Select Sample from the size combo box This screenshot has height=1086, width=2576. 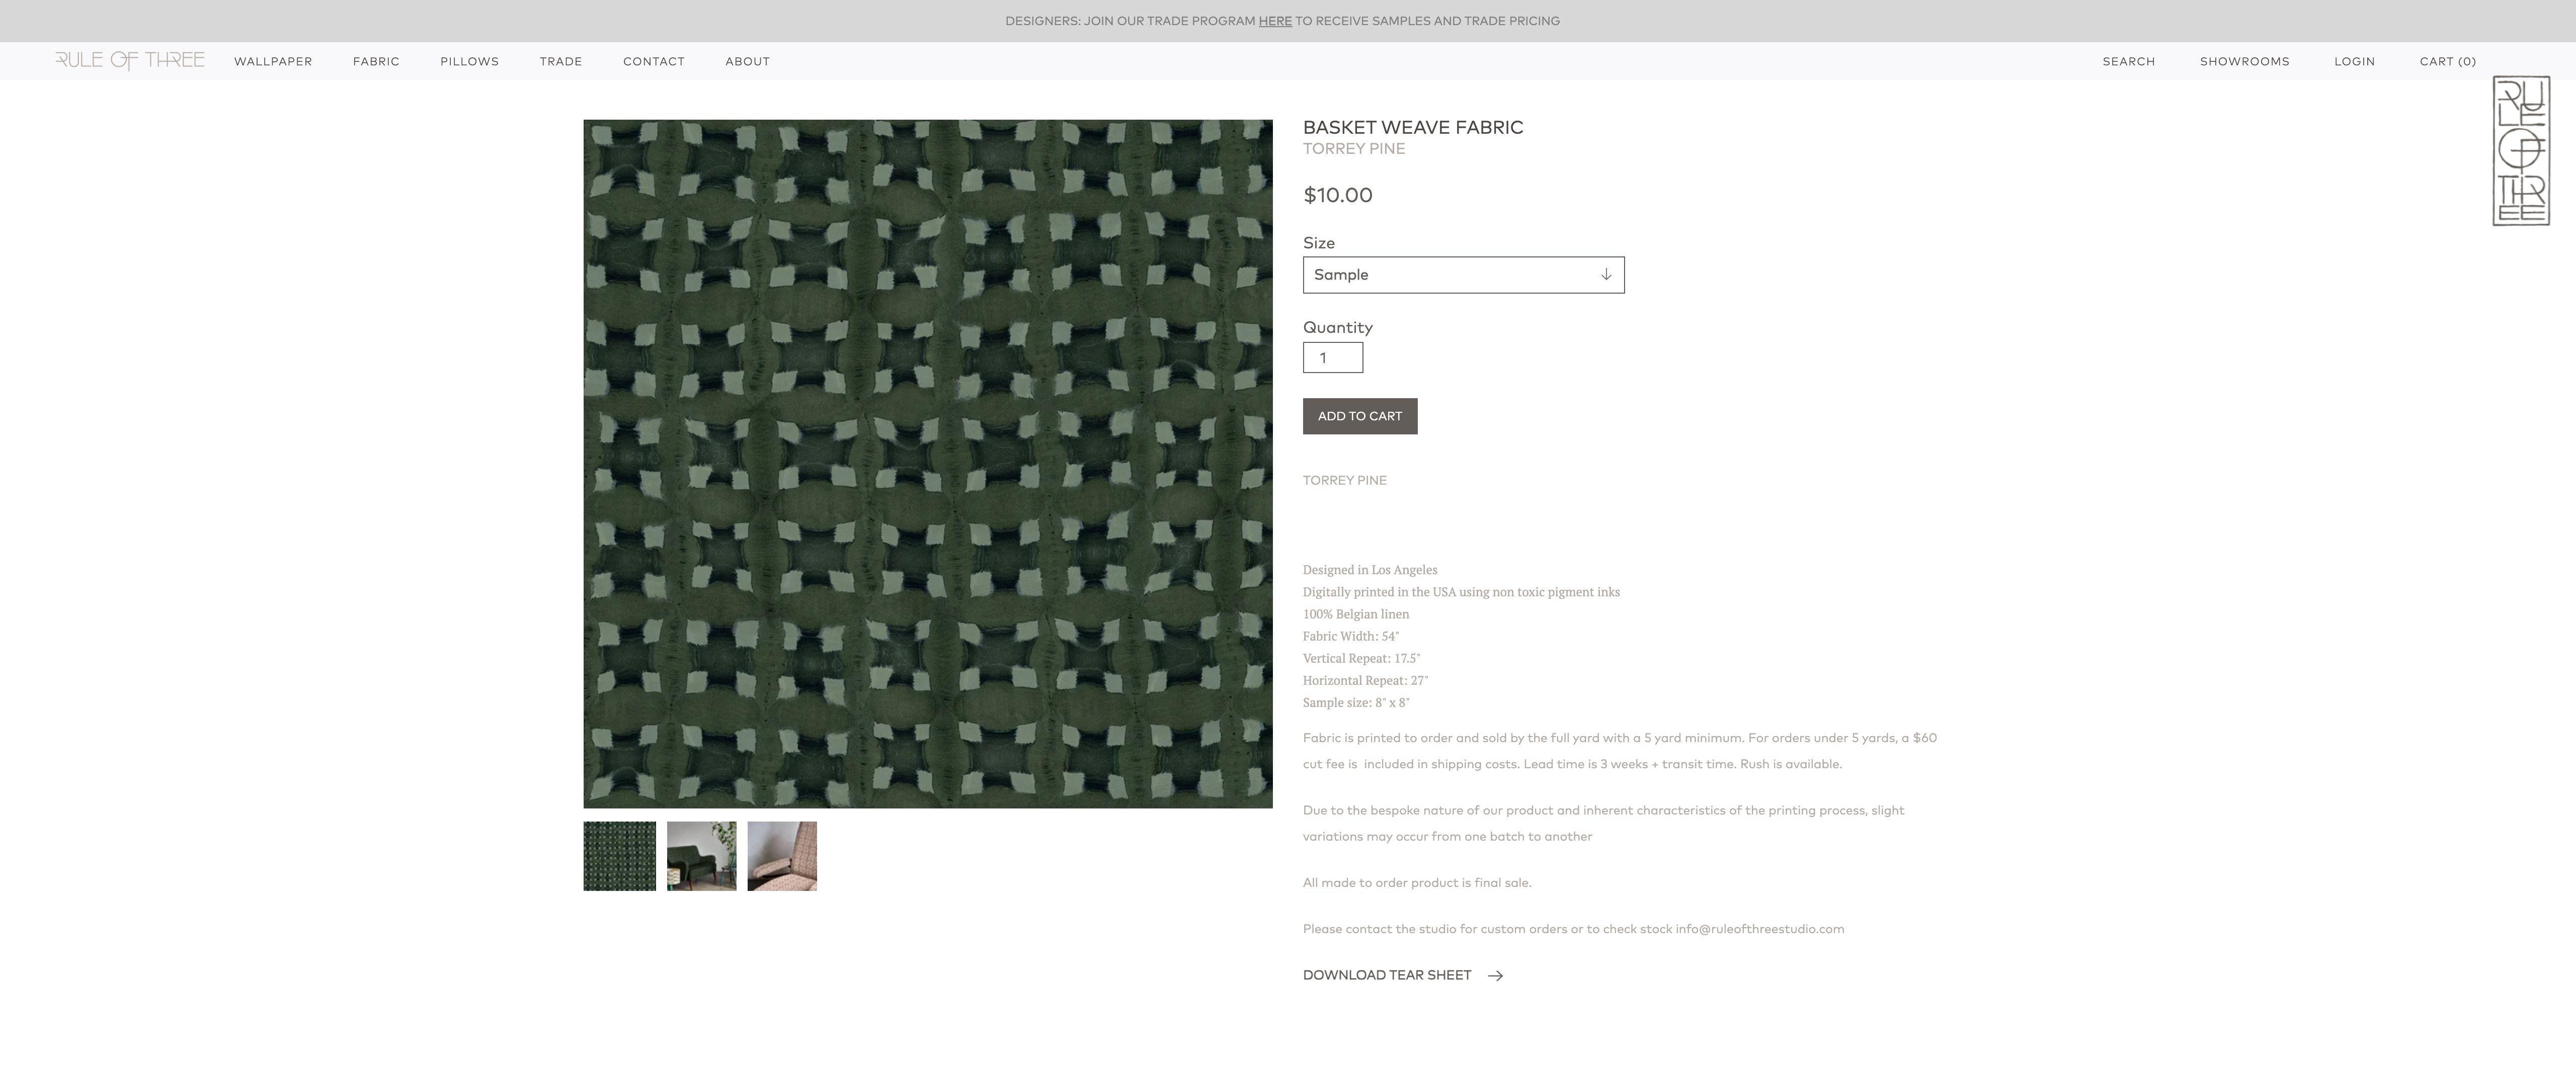tap(1463, 274)
